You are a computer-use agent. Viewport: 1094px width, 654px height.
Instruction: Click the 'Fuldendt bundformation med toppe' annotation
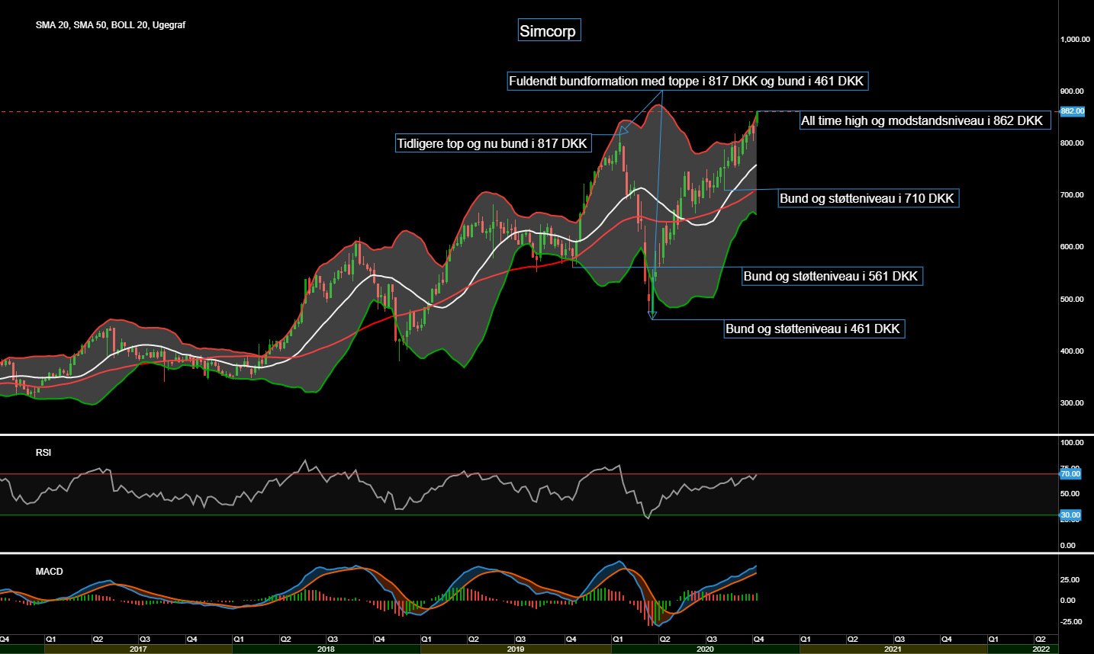(687, 81)
